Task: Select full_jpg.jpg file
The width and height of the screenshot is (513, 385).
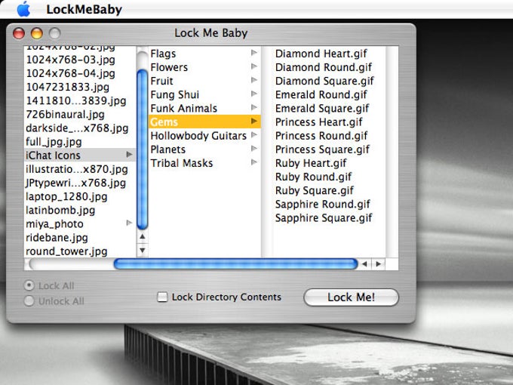Action: (54, 142)
